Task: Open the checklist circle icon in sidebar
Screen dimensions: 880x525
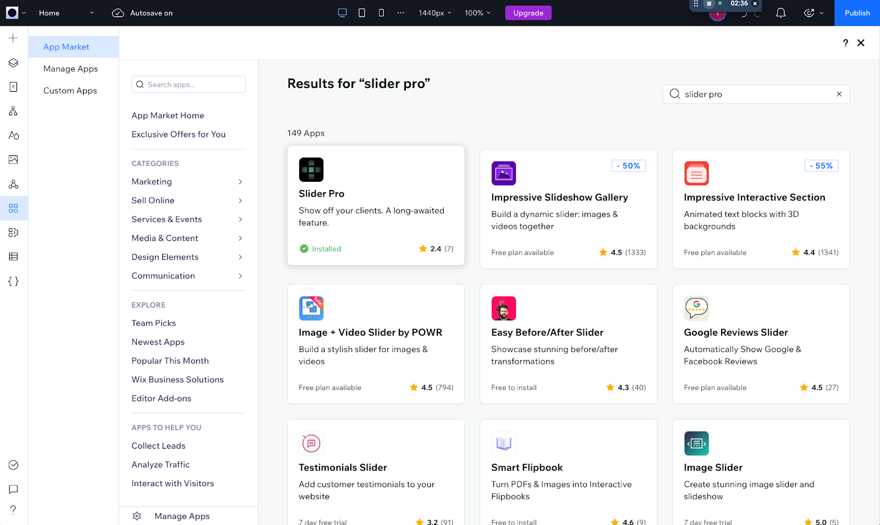Action: tap(13, 465)
